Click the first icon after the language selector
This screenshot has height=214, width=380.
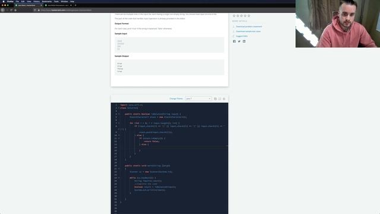215,99
